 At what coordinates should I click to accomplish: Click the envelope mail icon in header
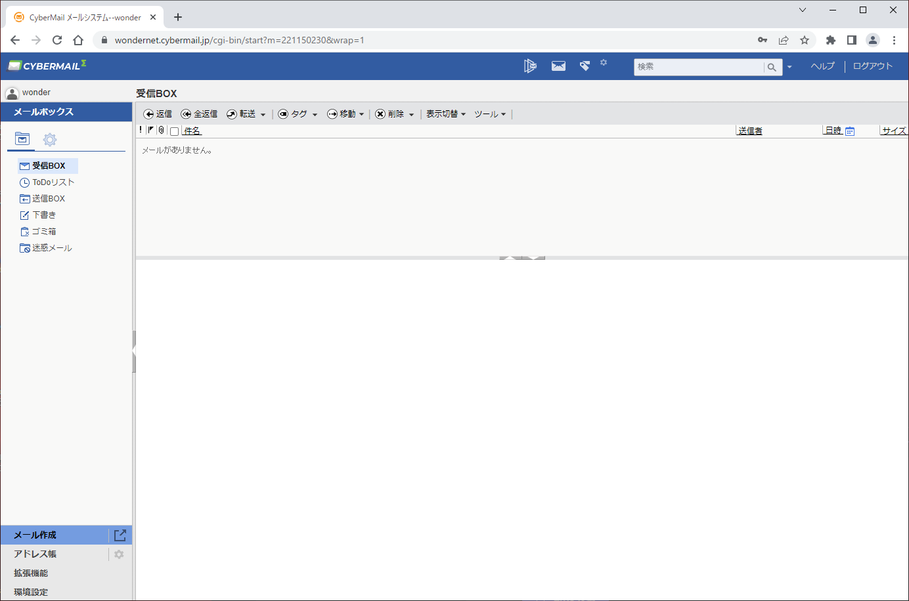point(558,66)
